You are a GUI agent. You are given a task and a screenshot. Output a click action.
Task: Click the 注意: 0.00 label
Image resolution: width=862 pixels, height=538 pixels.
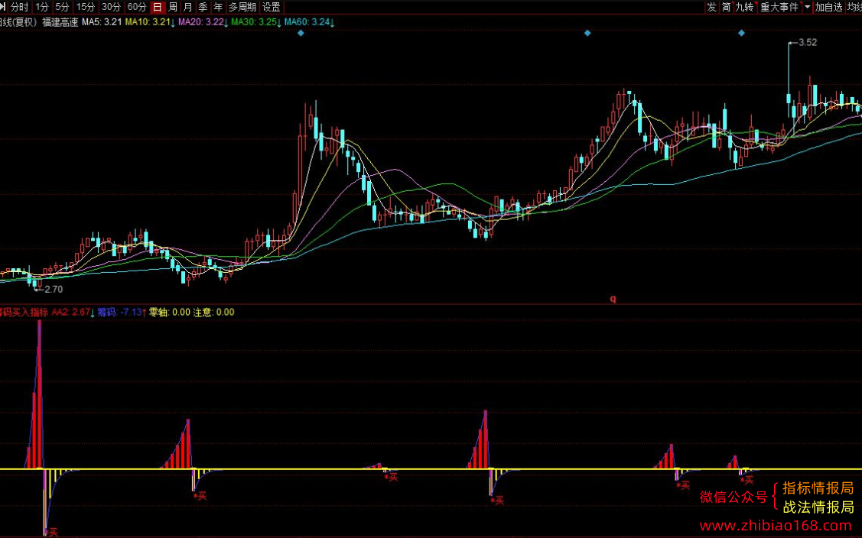click(214, 312)
